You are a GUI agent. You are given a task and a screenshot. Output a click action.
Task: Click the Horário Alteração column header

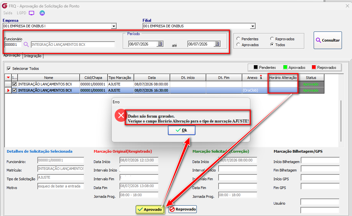tap(283, 78)
